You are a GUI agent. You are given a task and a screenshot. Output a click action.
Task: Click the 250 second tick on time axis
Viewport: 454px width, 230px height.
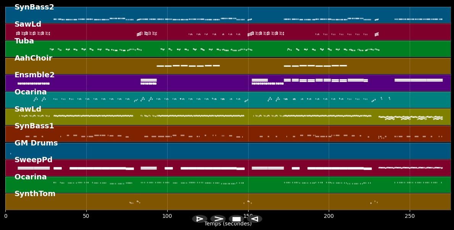click(410, 216)
